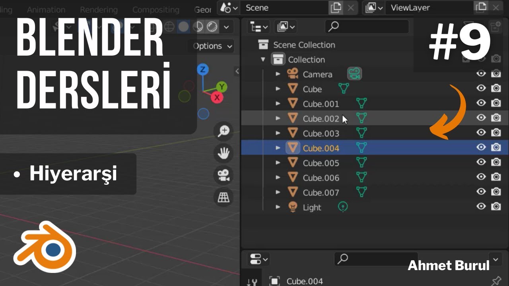This screenshot has height=286, width=509.
Task: Hide Cube.001 with its eye icon
Action: coord(481,103)
